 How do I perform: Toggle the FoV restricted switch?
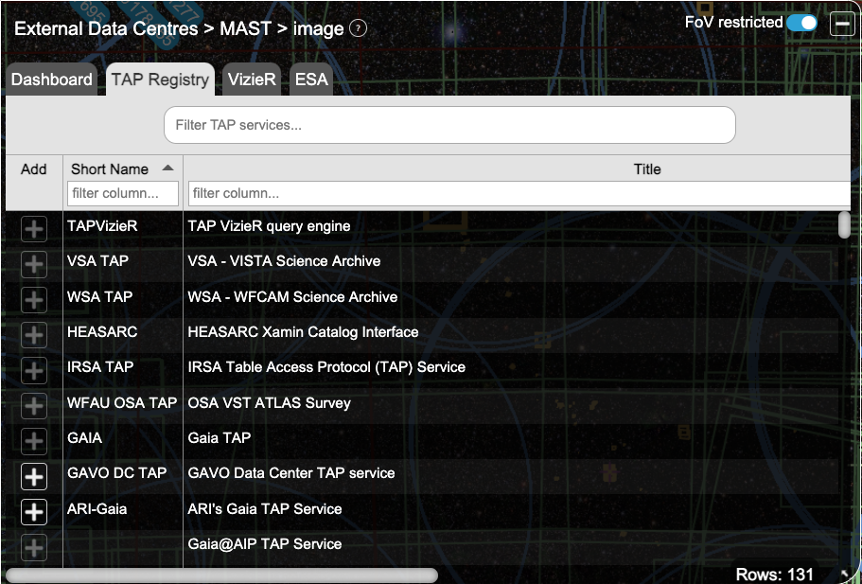[801, 23]
